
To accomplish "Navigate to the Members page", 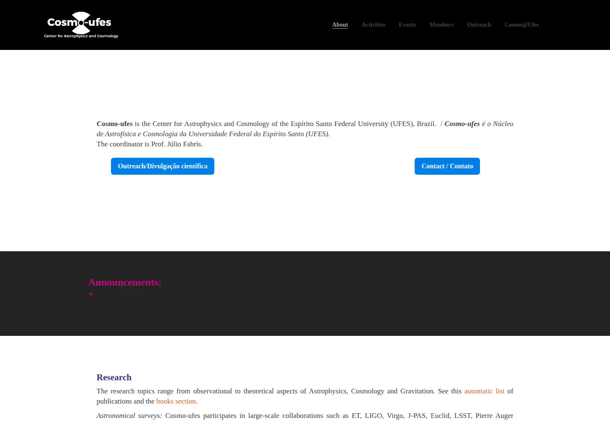I will pyautogui.click(x=441, y=25).
